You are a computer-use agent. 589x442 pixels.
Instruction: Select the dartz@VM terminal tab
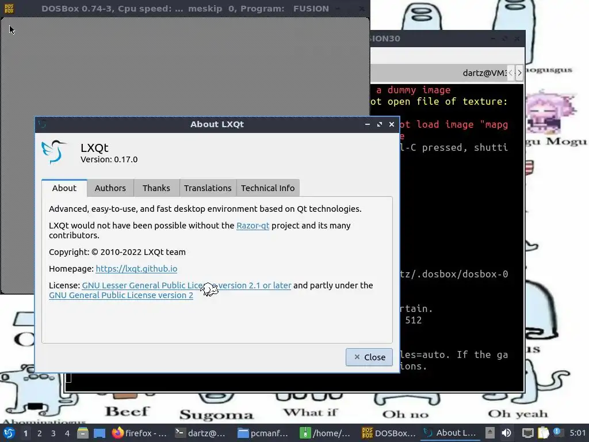click(484, 73)
